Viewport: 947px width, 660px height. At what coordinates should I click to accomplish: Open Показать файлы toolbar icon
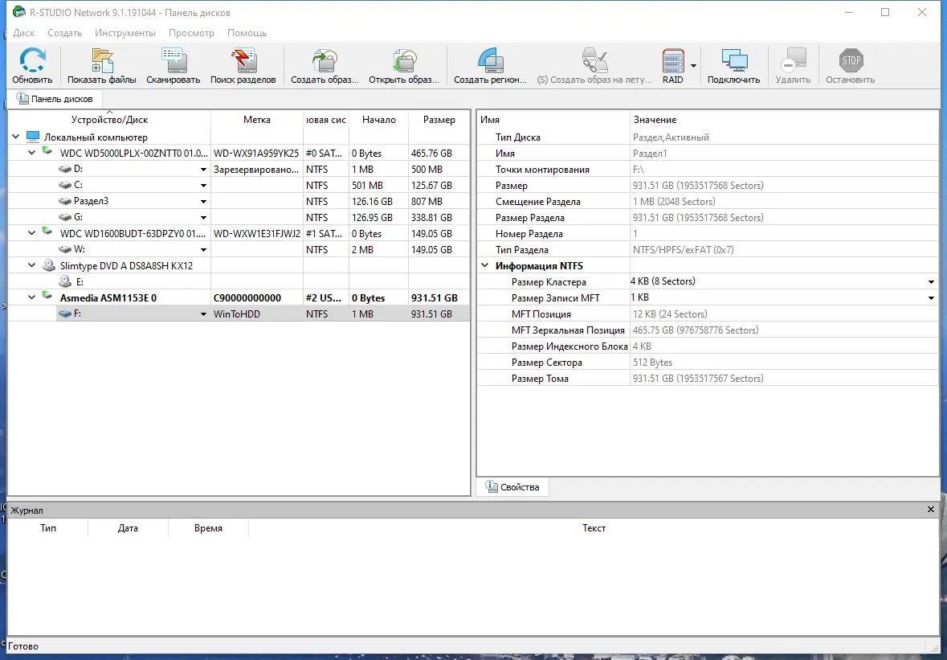(102, 62)
